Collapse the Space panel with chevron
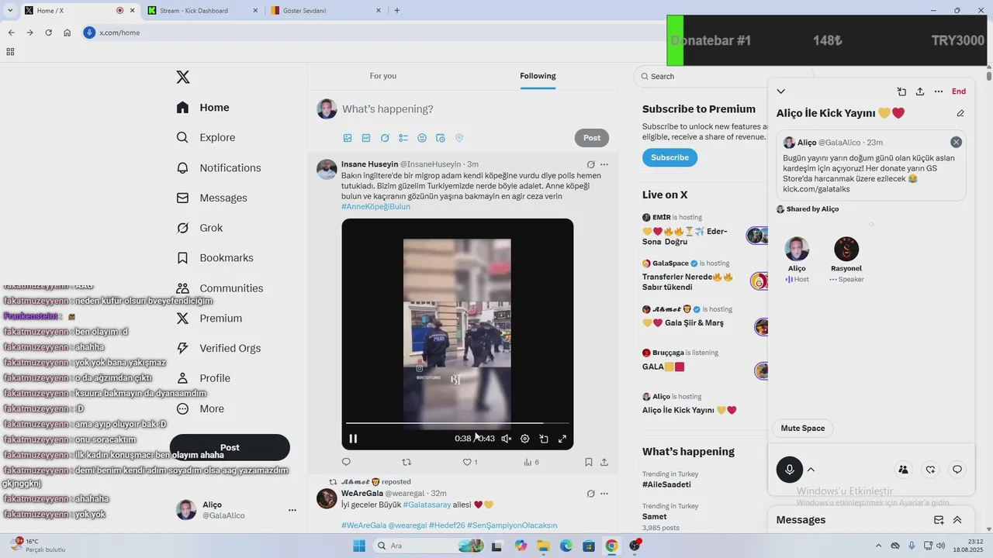 click(x=781, y=91)
